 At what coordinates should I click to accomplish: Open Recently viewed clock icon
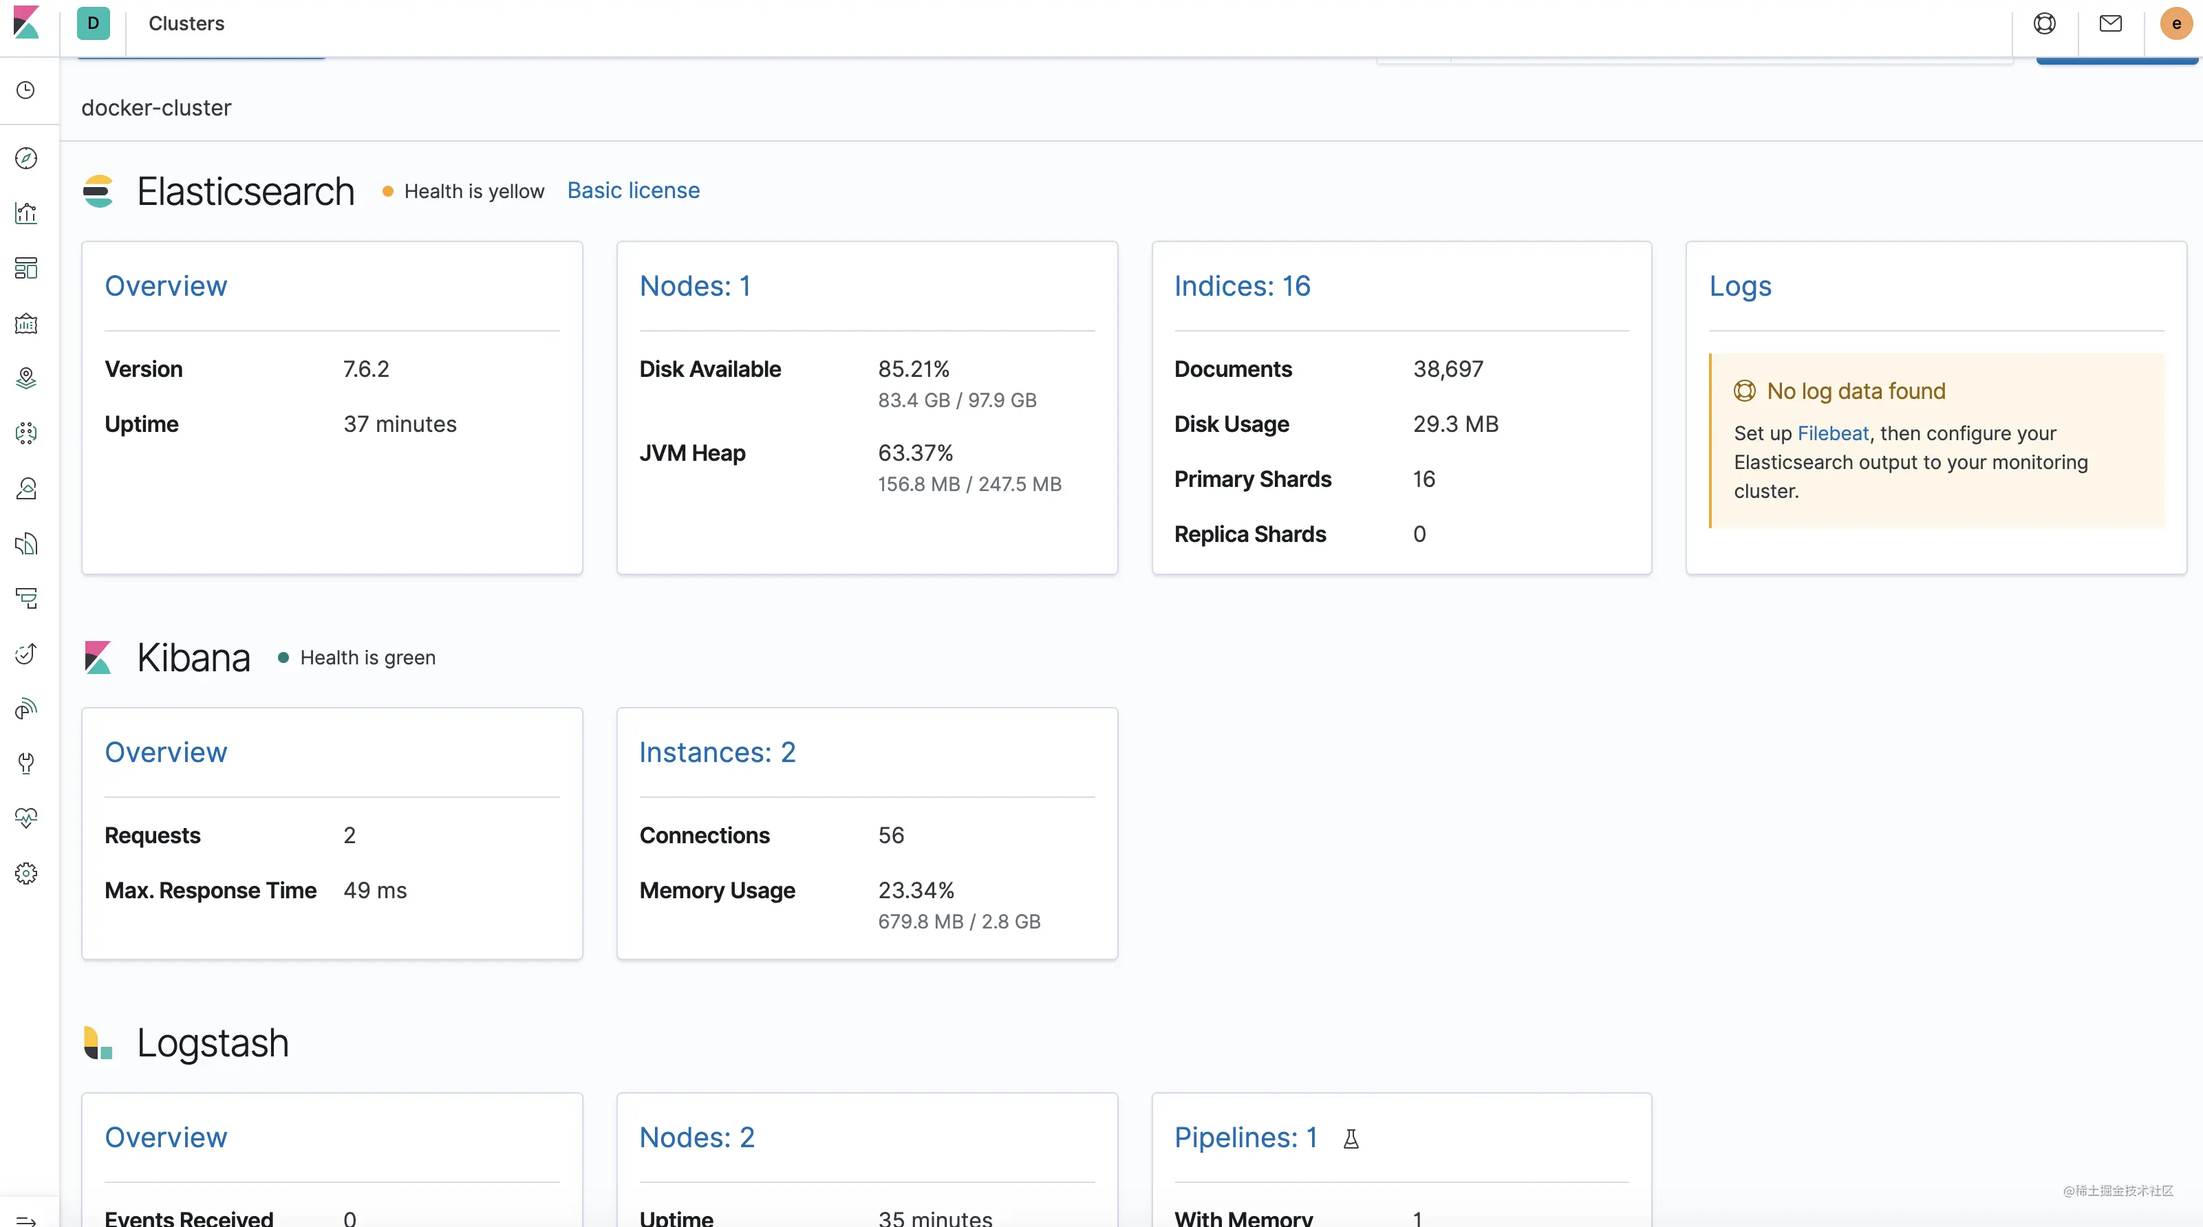(x=27, y=90)
